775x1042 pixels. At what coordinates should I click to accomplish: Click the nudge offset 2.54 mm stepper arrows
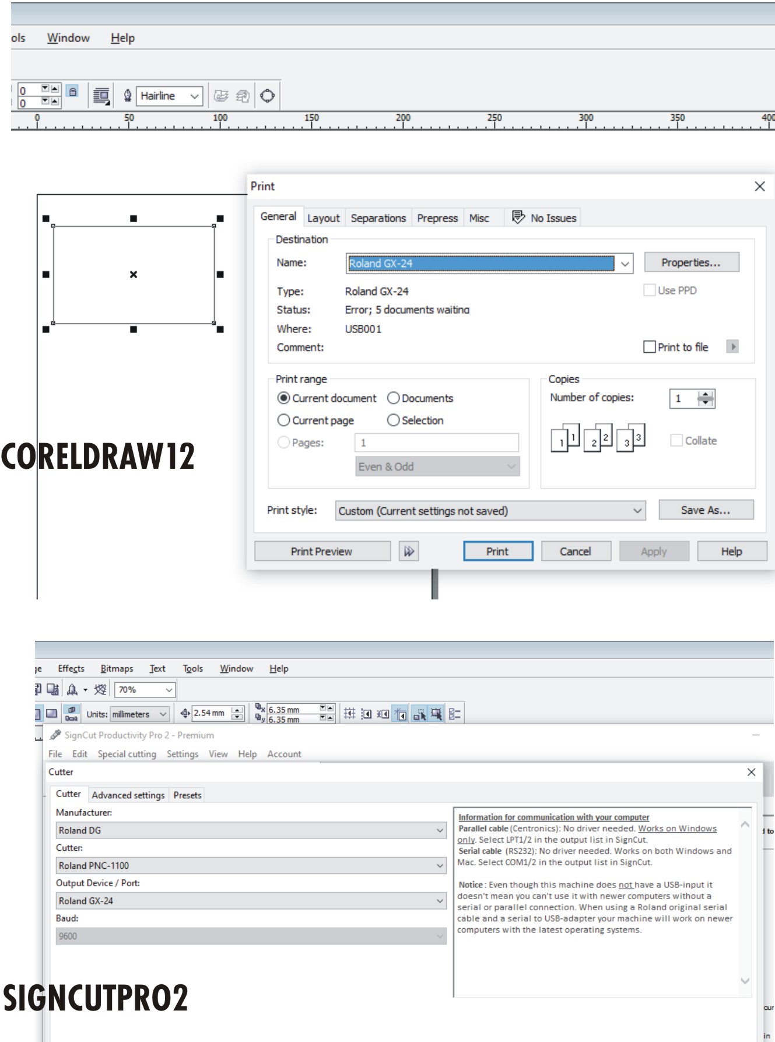[x=237, y=713]
